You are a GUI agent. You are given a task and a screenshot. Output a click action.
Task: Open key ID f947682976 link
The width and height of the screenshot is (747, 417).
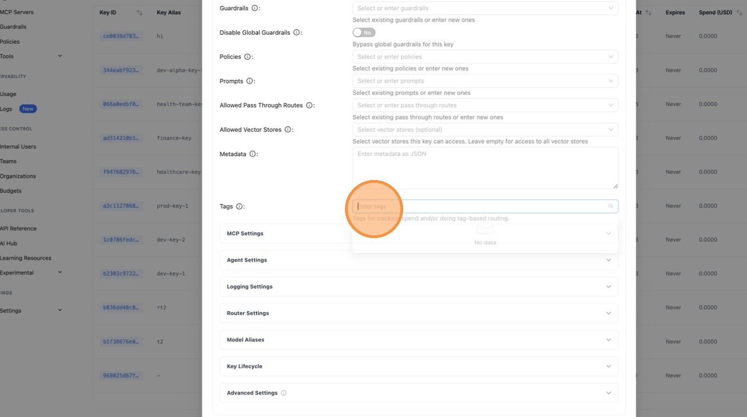pos(122,172)
